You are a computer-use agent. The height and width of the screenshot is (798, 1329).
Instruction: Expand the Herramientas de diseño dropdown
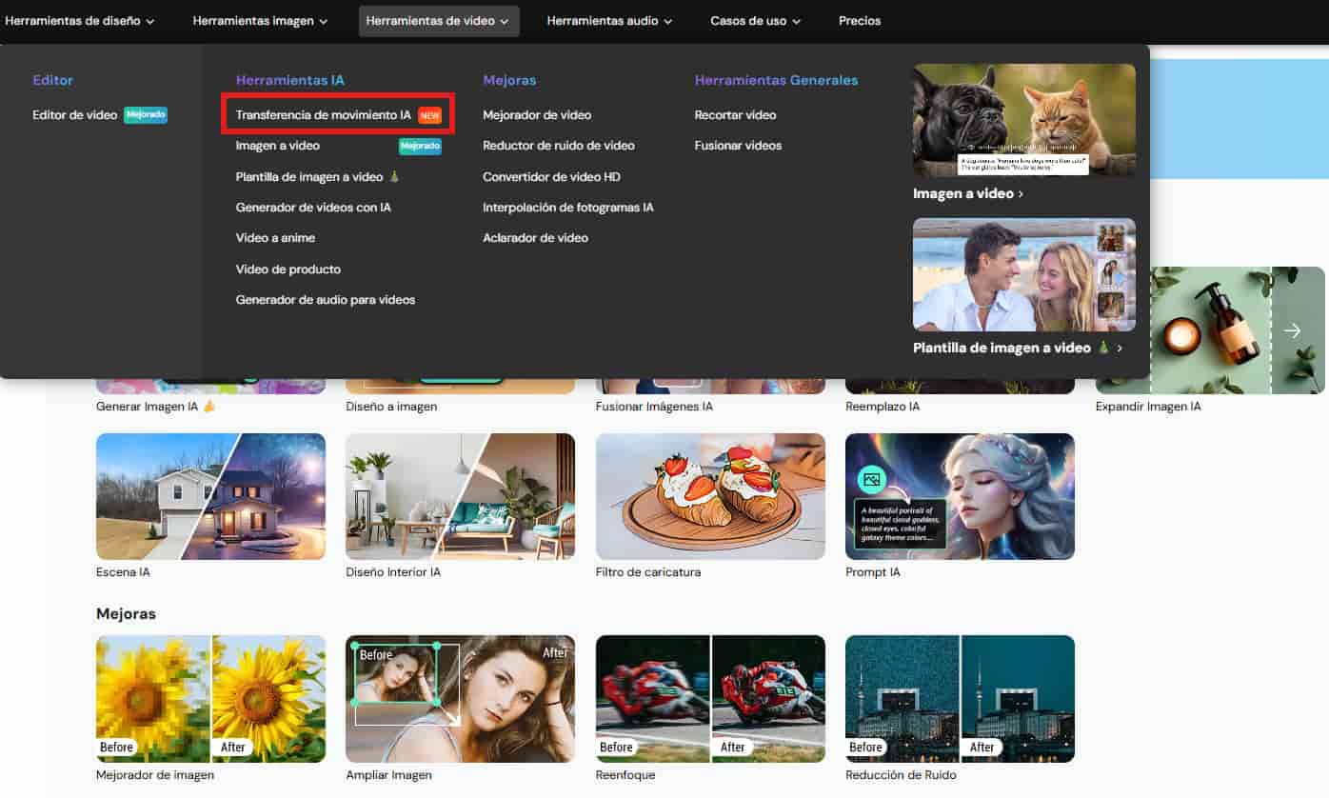pos(80,21)
